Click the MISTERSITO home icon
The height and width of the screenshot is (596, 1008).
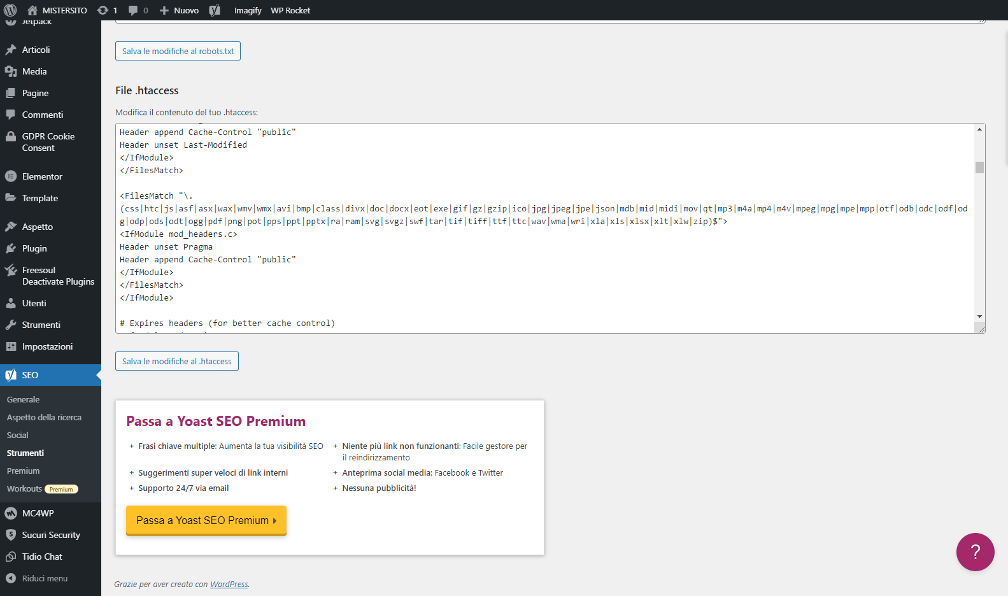(x=32, y=10)
